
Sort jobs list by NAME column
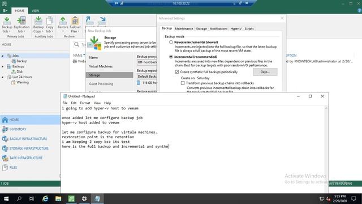pyautogui.click(x=78, y=56)
